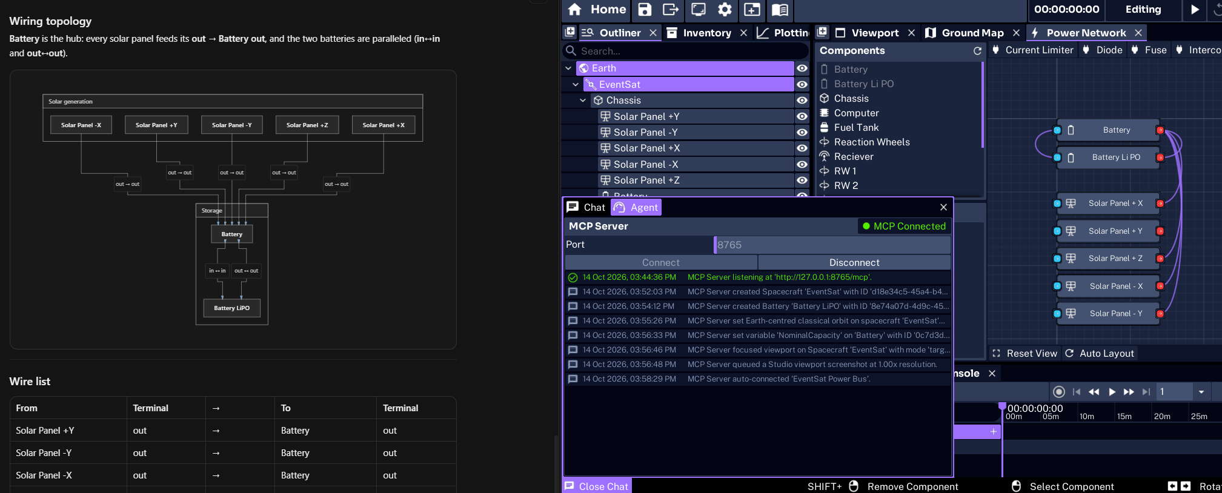
Task: Refresh the Components list
Action: tap(977, 51)
